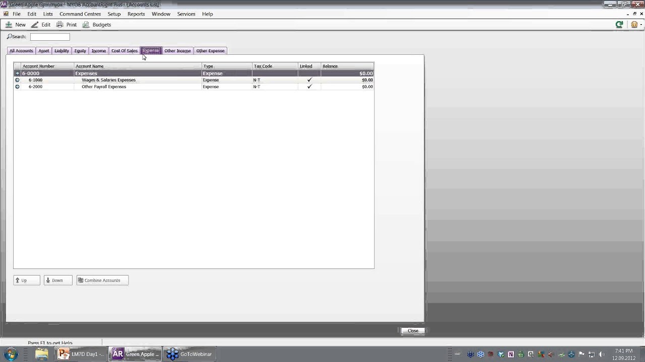Switch to the Other Expense tab

pos(210,51)
